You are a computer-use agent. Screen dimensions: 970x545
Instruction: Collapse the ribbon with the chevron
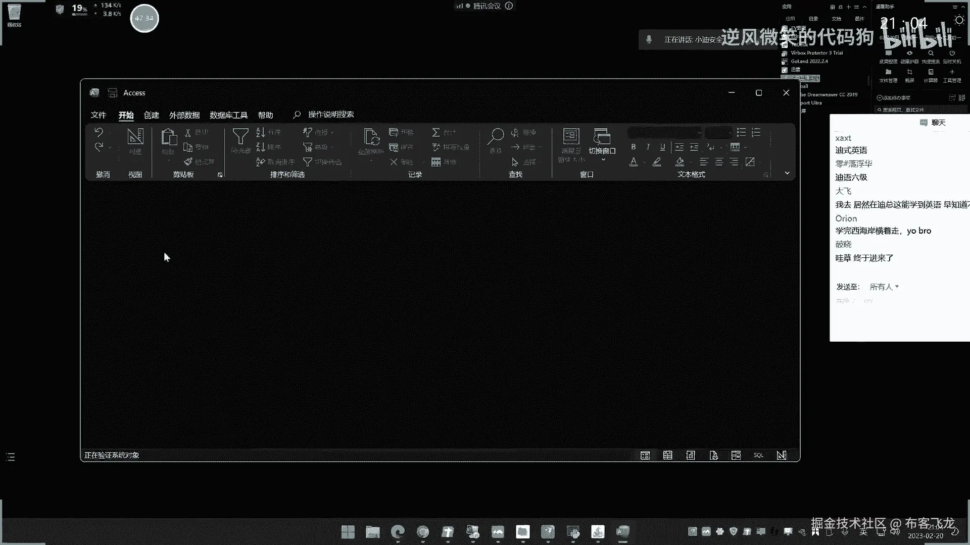click(x=787, y=173)
